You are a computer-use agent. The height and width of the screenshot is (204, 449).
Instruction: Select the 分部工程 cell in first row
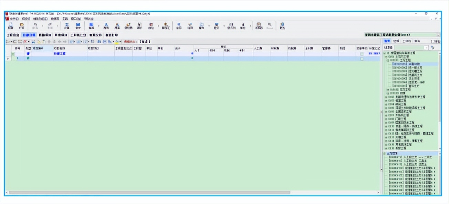(x=70, y=54)
